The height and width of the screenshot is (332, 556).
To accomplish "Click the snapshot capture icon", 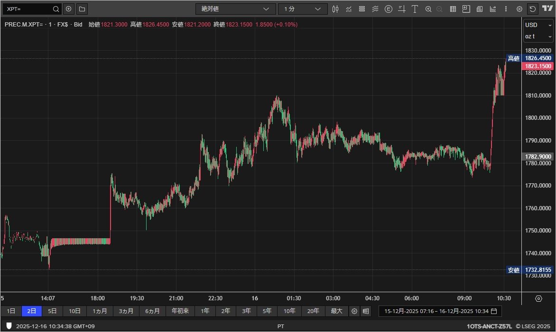I will (465, 9).
